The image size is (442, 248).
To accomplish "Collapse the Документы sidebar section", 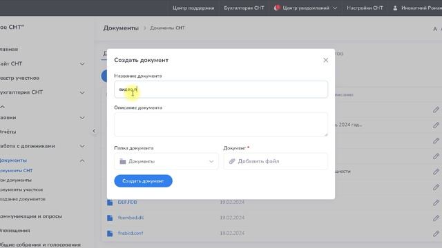I will [82, 161].
